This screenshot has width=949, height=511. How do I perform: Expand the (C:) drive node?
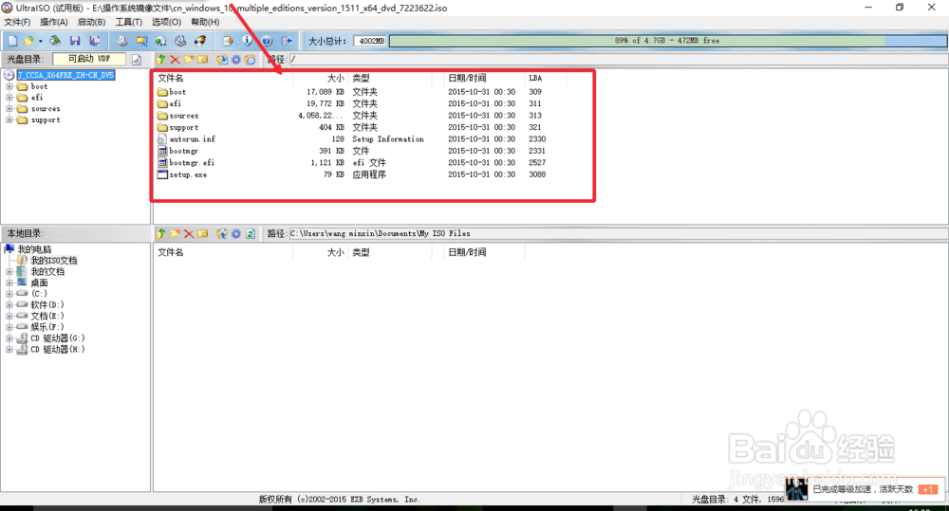click(9, 293)
